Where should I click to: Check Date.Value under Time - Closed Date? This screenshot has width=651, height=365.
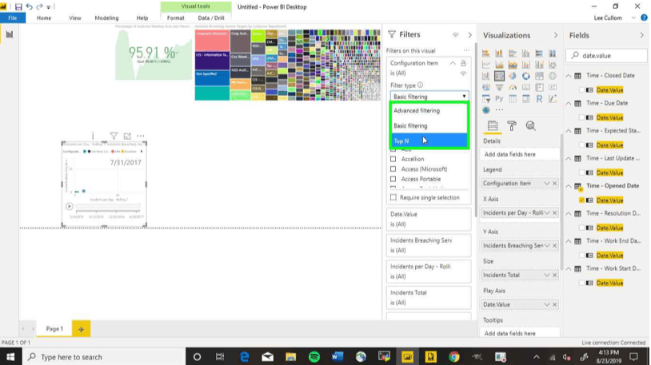coord(581,90)
